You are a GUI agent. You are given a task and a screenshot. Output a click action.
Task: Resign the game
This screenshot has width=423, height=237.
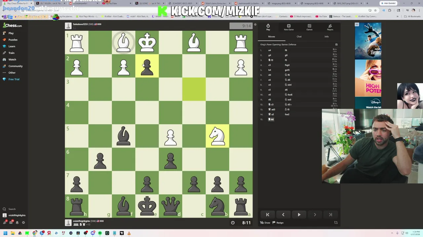tap(278, 223)
